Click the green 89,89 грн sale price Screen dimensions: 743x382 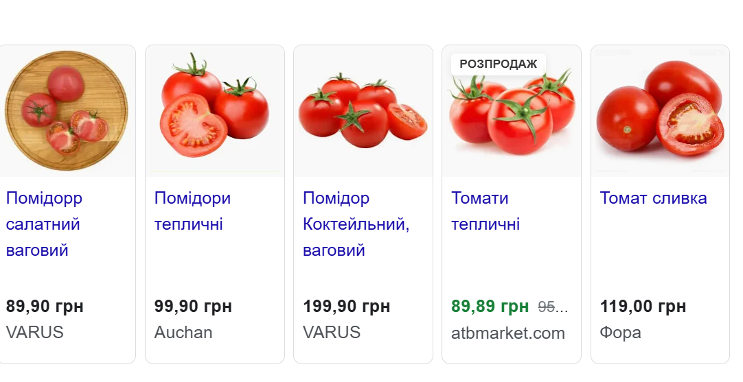coord(490,307)
